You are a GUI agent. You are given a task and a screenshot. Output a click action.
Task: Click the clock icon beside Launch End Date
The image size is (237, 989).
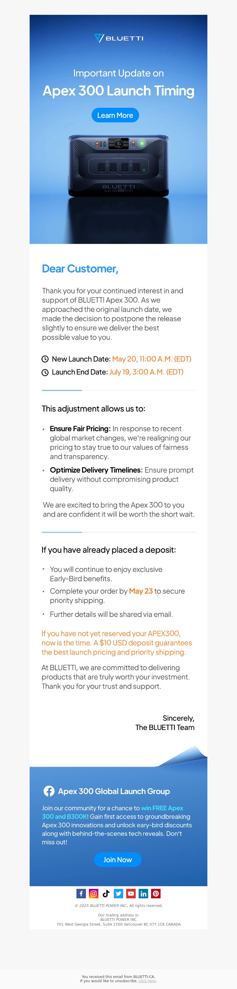45,372
